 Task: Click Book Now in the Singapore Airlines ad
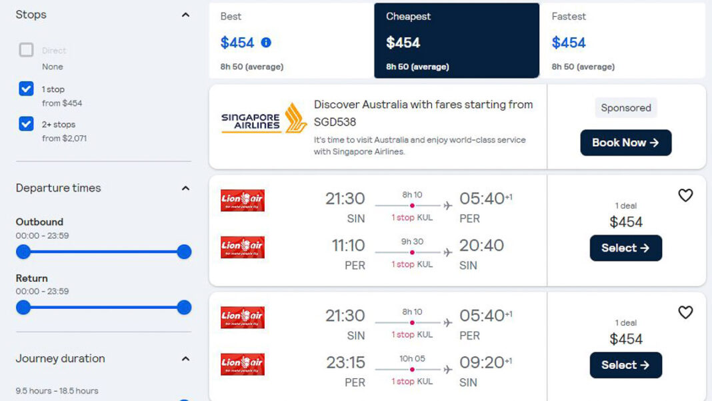[625, 143]
